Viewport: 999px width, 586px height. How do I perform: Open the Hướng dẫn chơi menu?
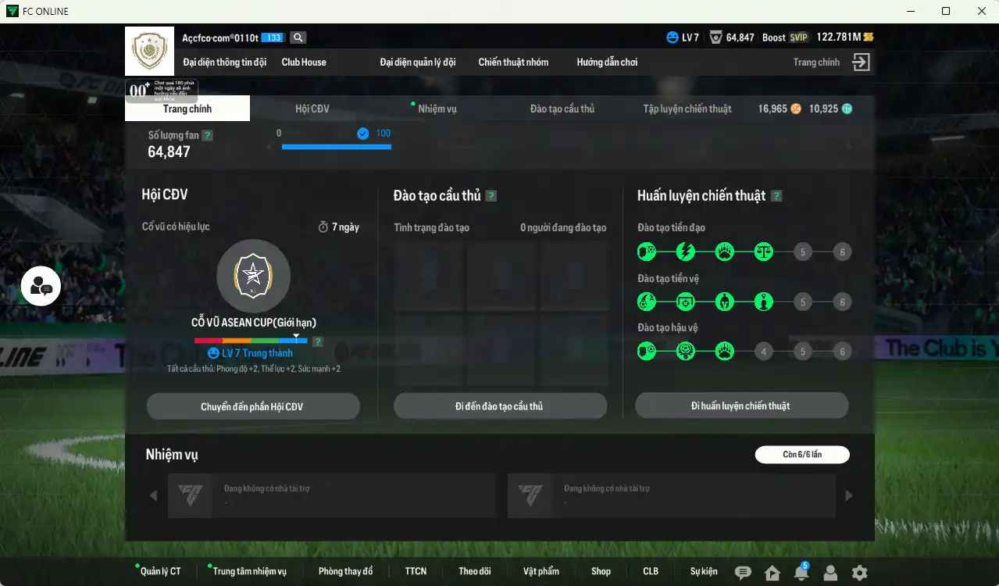[x=607, y=62]
